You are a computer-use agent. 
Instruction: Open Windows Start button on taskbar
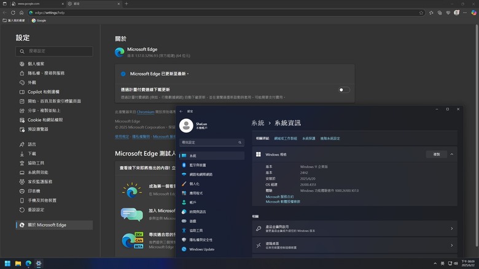tap(7, 263)
